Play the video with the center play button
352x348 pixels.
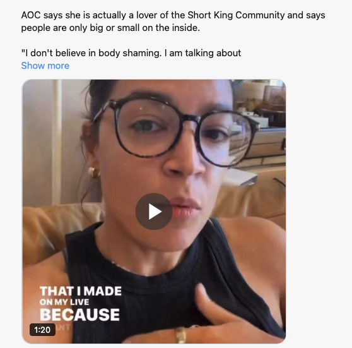click(x=154, y=212)
